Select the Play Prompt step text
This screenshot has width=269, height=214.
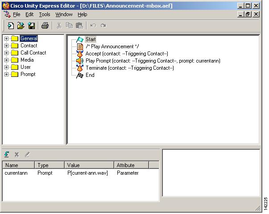(153, 61)
